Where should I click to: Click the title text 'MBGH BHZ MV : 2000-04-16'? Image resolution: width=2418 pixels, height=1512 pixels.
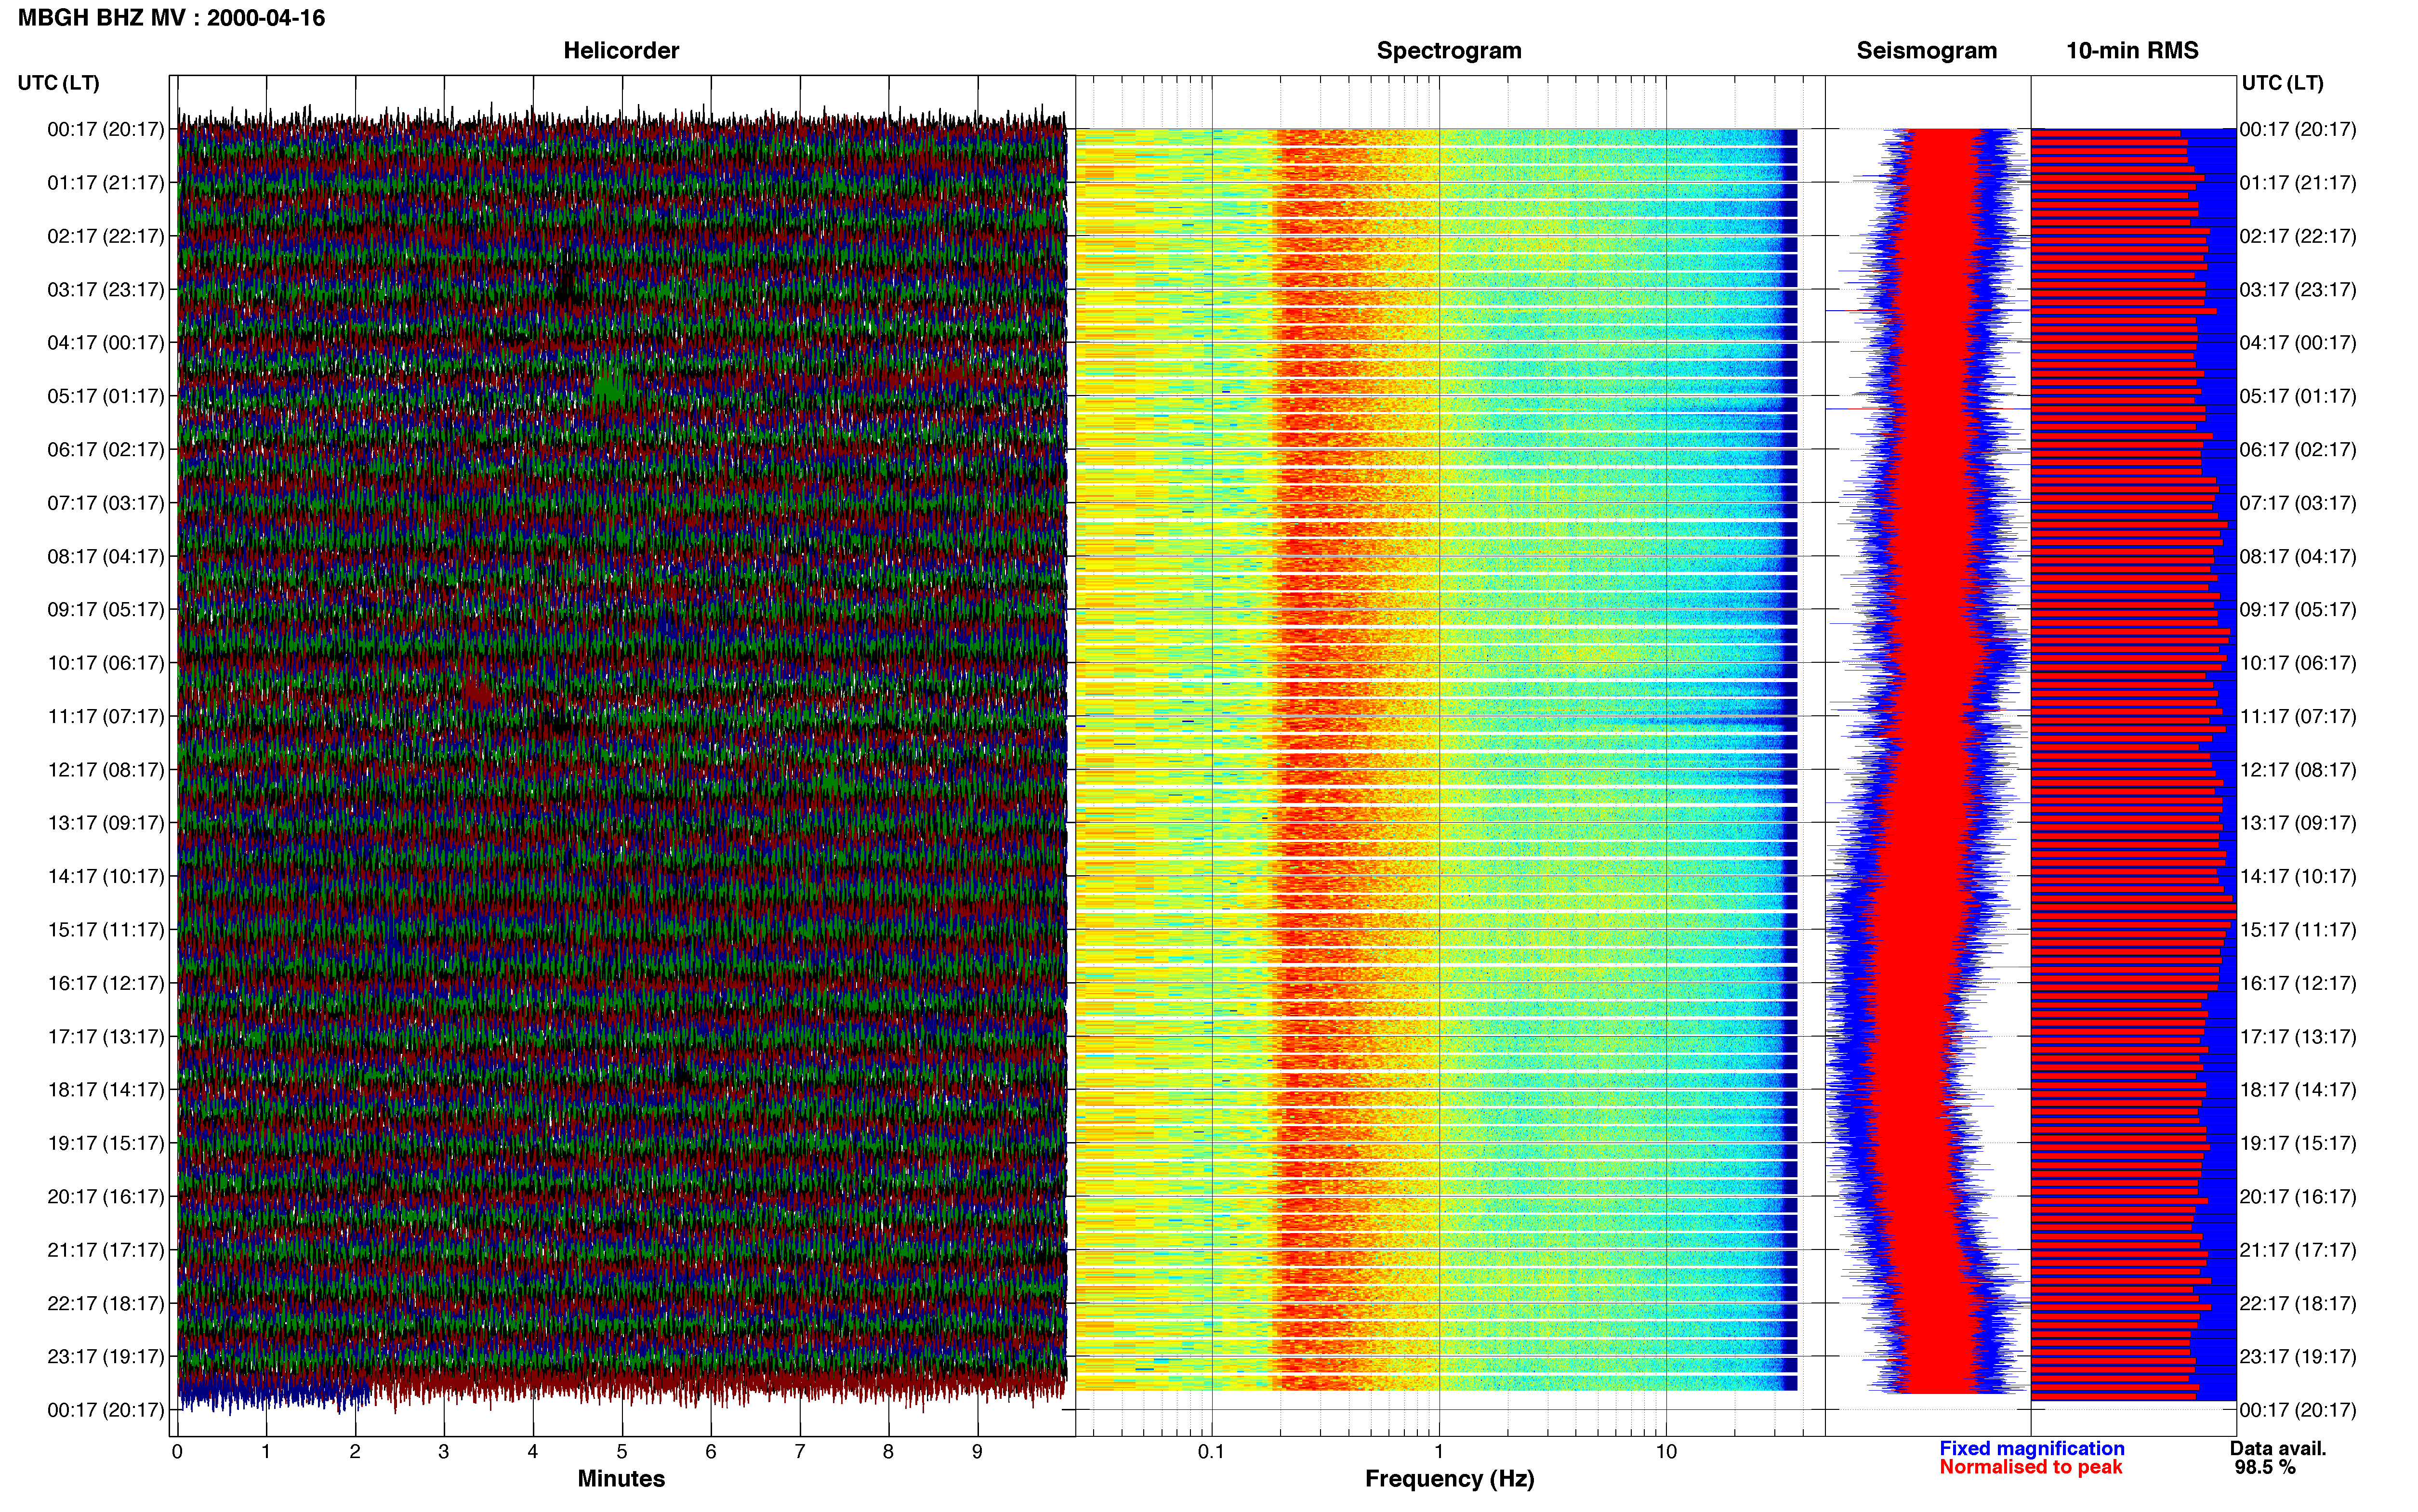[x=171, y=18]
